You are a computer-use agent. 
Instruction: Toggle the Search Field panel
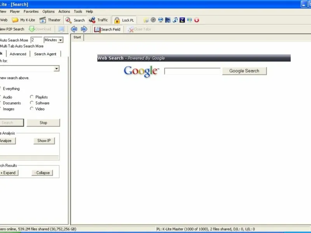(107, 30)
